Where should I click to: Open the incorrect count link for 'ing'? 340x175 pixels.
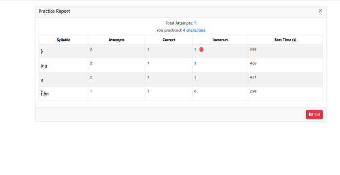pyautogui.click(x=195, y=63)
